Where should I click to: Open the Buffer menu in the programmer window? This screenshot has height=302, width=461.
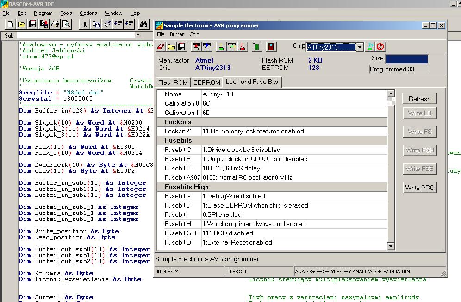[176, 34]
